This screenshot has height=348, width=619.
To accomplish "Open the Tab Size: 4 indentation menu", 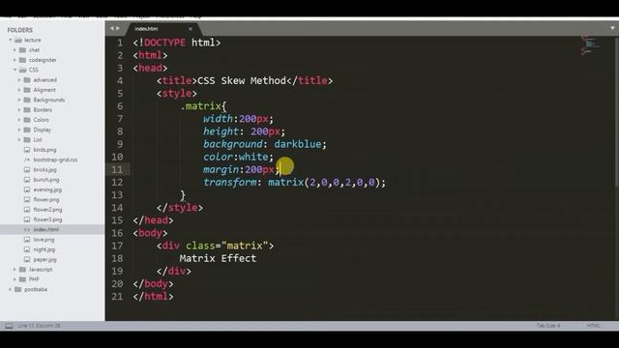I will [x=548, y=326].
